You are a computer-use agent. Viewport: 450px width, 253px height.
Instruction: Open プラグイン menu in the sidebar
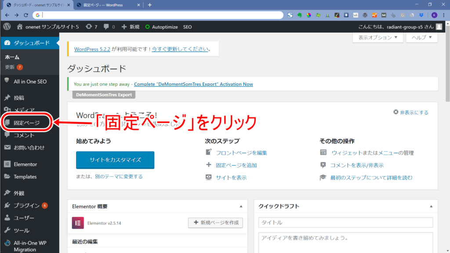click(x=26, y=206)
